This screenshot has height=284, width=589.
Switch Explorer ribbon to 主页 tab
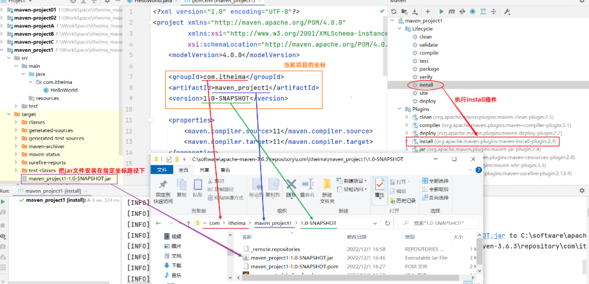click(x=183, y=170)
